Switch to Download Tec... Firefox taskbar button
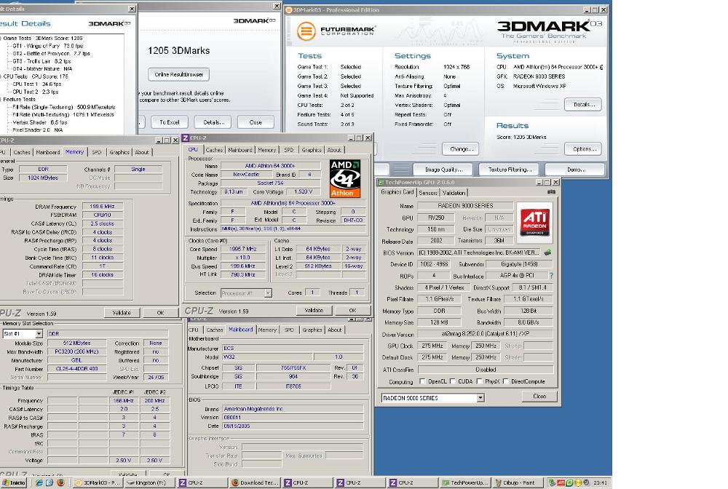The image size is (728, 489). (256, 482)
